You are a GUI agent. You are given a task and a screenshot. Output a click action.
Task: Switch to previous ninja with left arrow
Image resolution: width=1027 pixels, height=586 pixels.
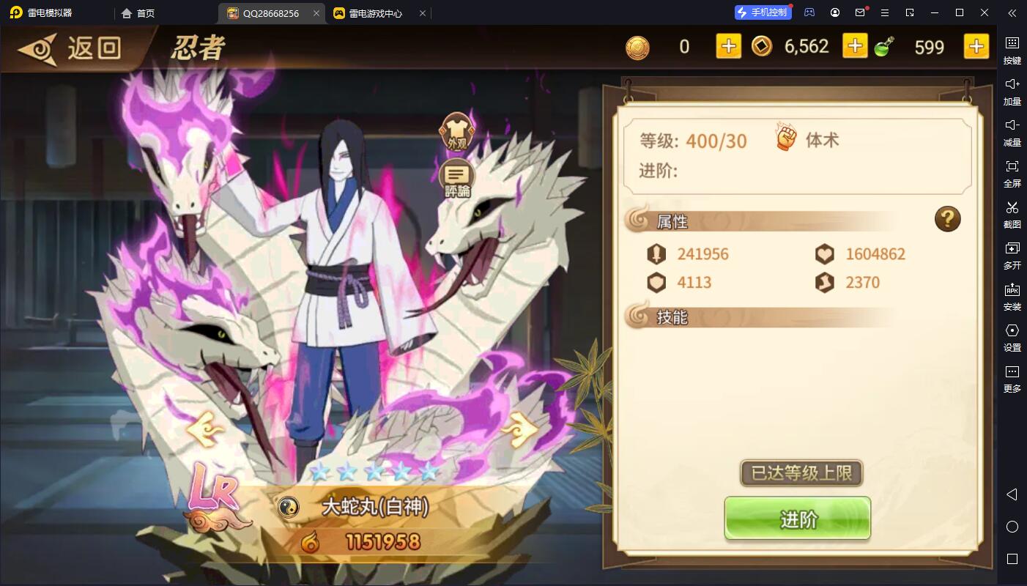pyautogui.click(x=206, y=430)
